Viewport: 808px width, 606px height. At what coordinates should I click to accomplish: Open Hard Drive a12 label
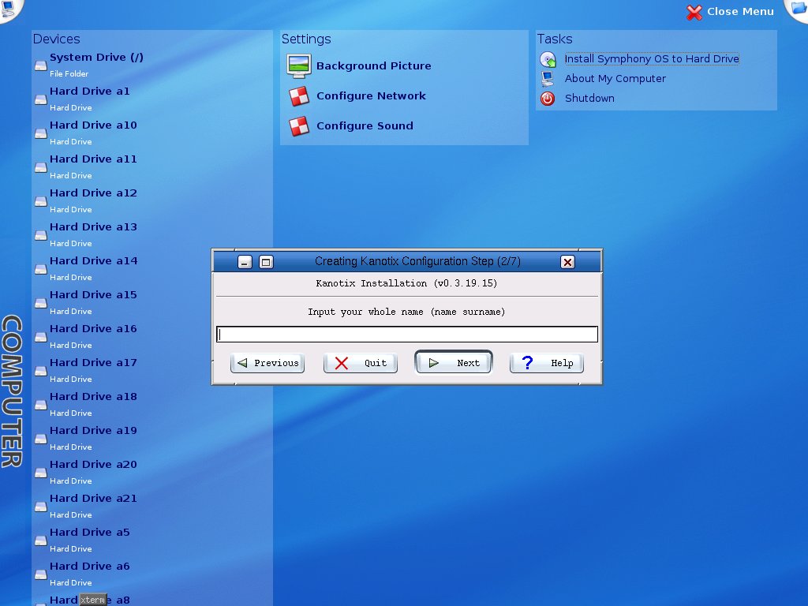pos(93,193)
